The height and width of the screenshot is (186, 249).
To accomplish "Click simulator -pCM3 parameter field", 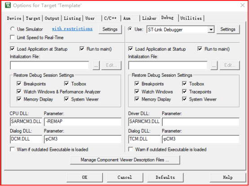I will (83, 139).
